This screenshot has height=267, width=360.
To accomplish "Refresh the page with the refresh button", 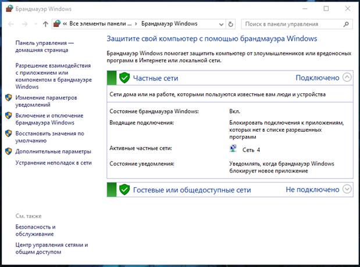I will [231, 24].
